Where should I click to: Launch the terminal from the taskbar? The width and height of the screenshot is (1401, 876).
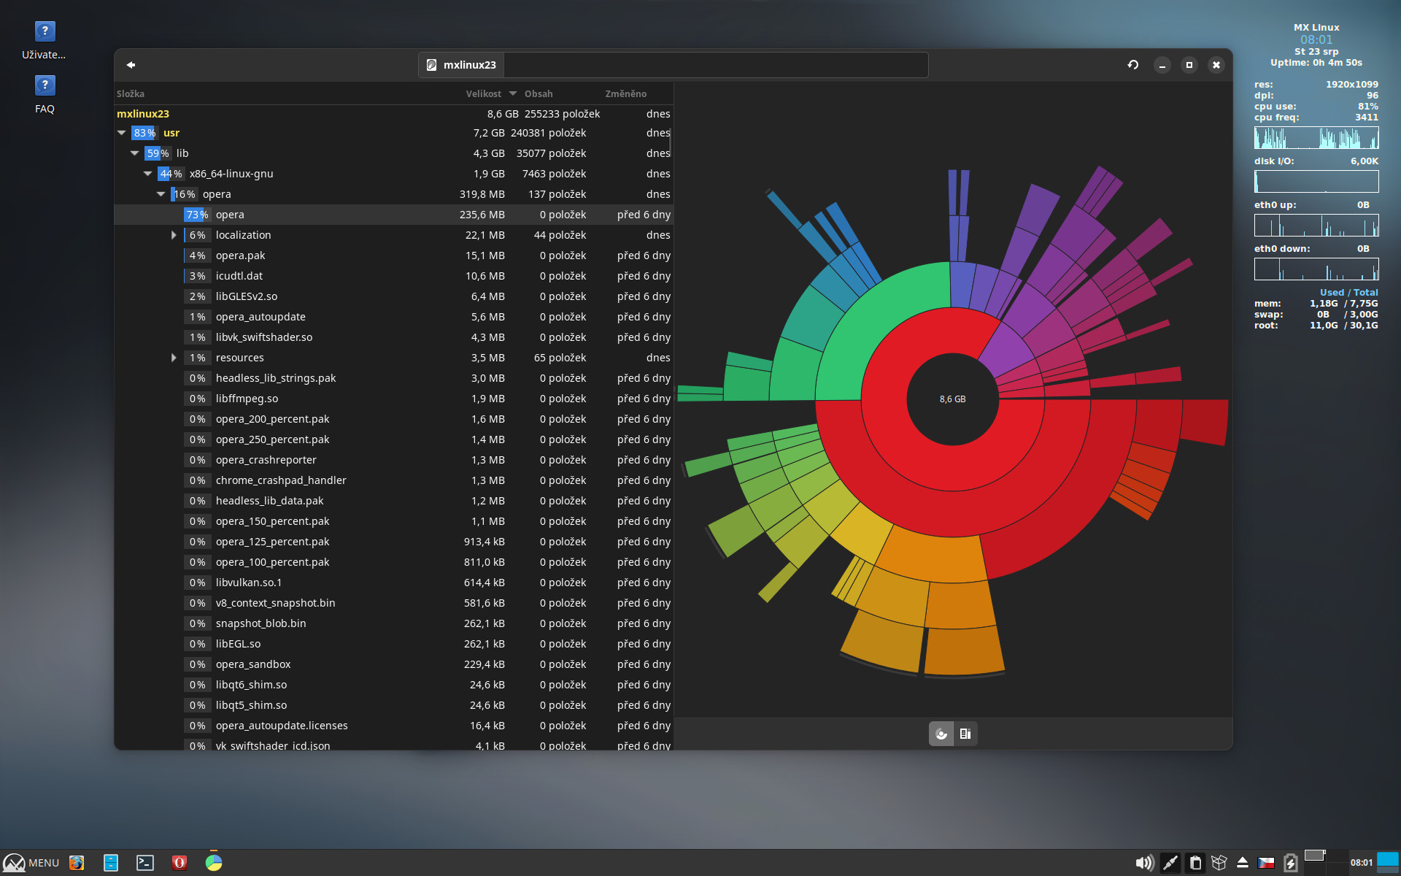pos(145,863)
